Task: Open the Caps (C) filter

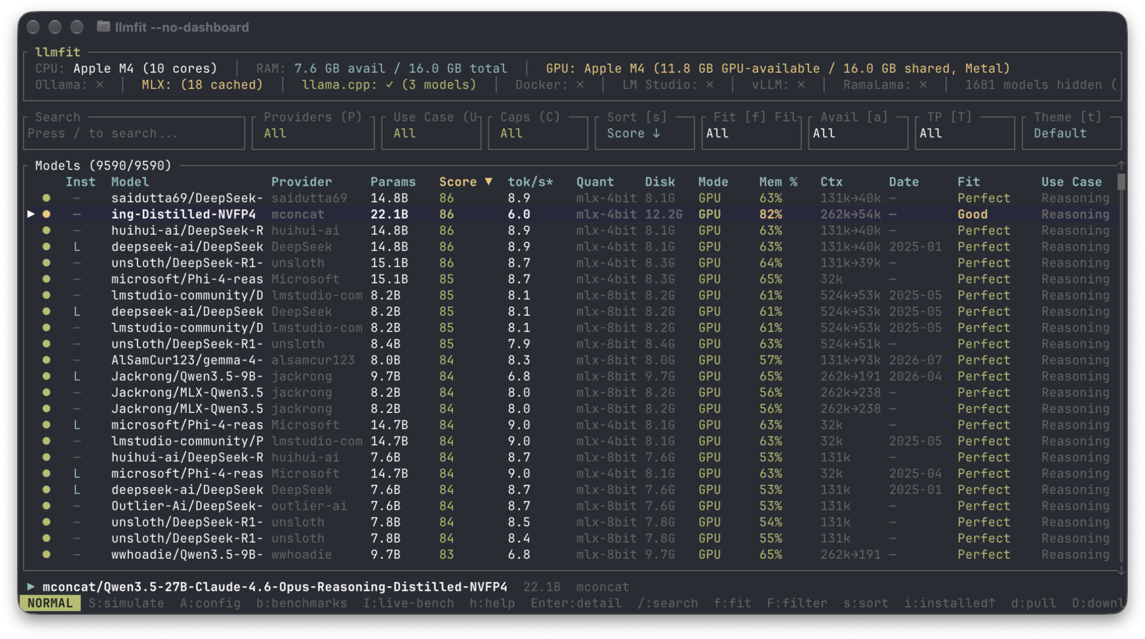Action: click(538, 133)
